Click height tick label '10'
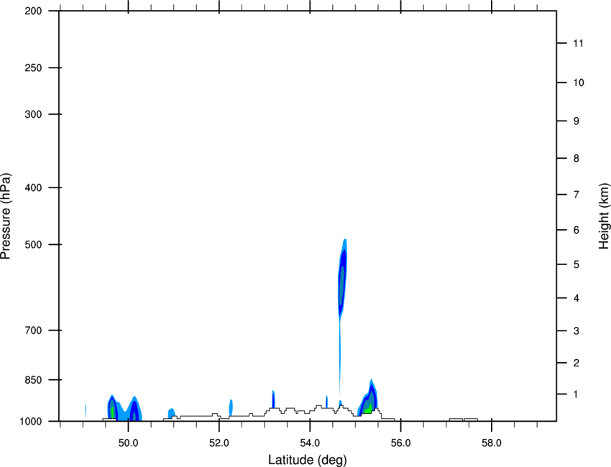 [x=579, y=83]
